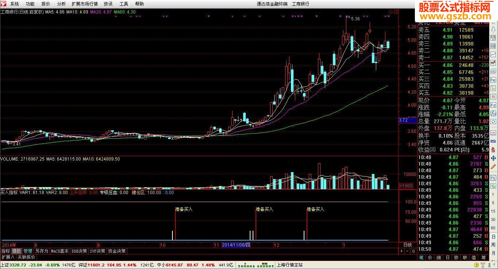498x269 pixels.
Task: Click the 0 reset button under chart
Action: (x=413, y=251)
